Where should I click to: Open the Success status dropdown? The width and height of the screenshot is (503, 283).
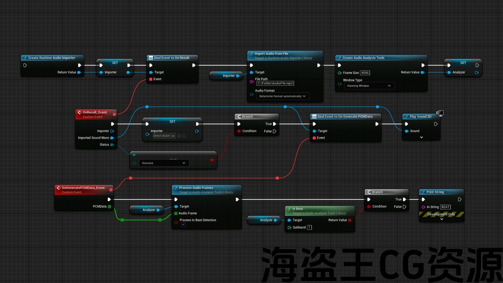[164, 163]
